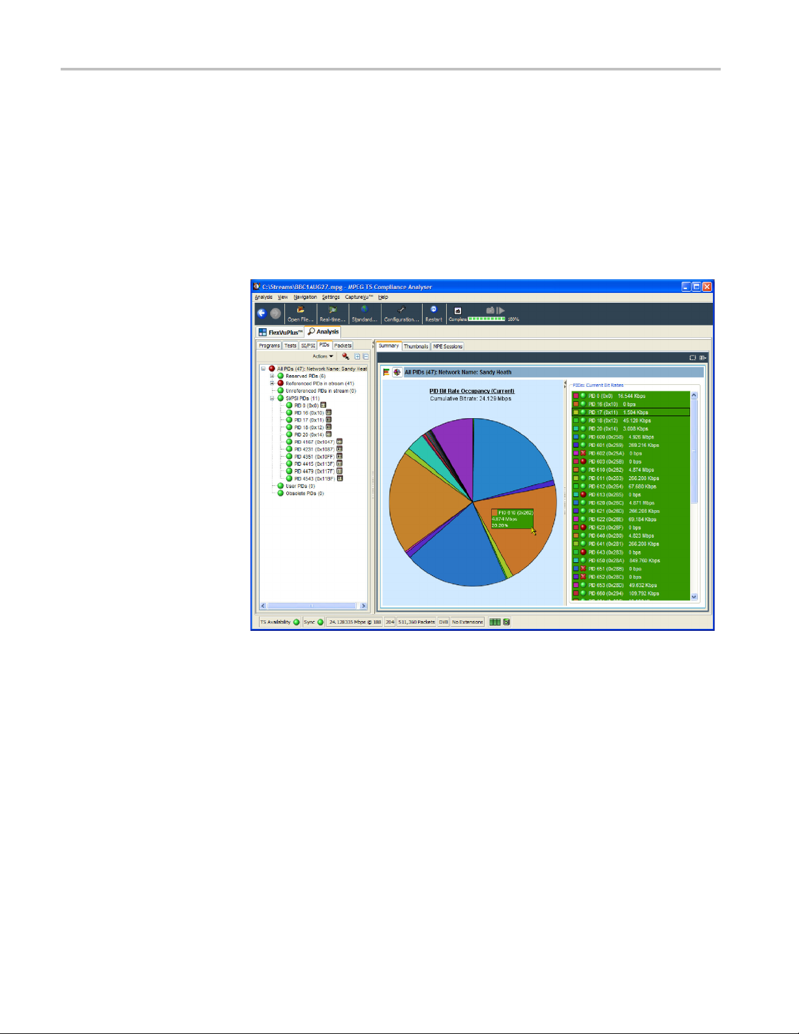Select the Tests tab
Screen dimensions: 799x1034
pos(290,346)
